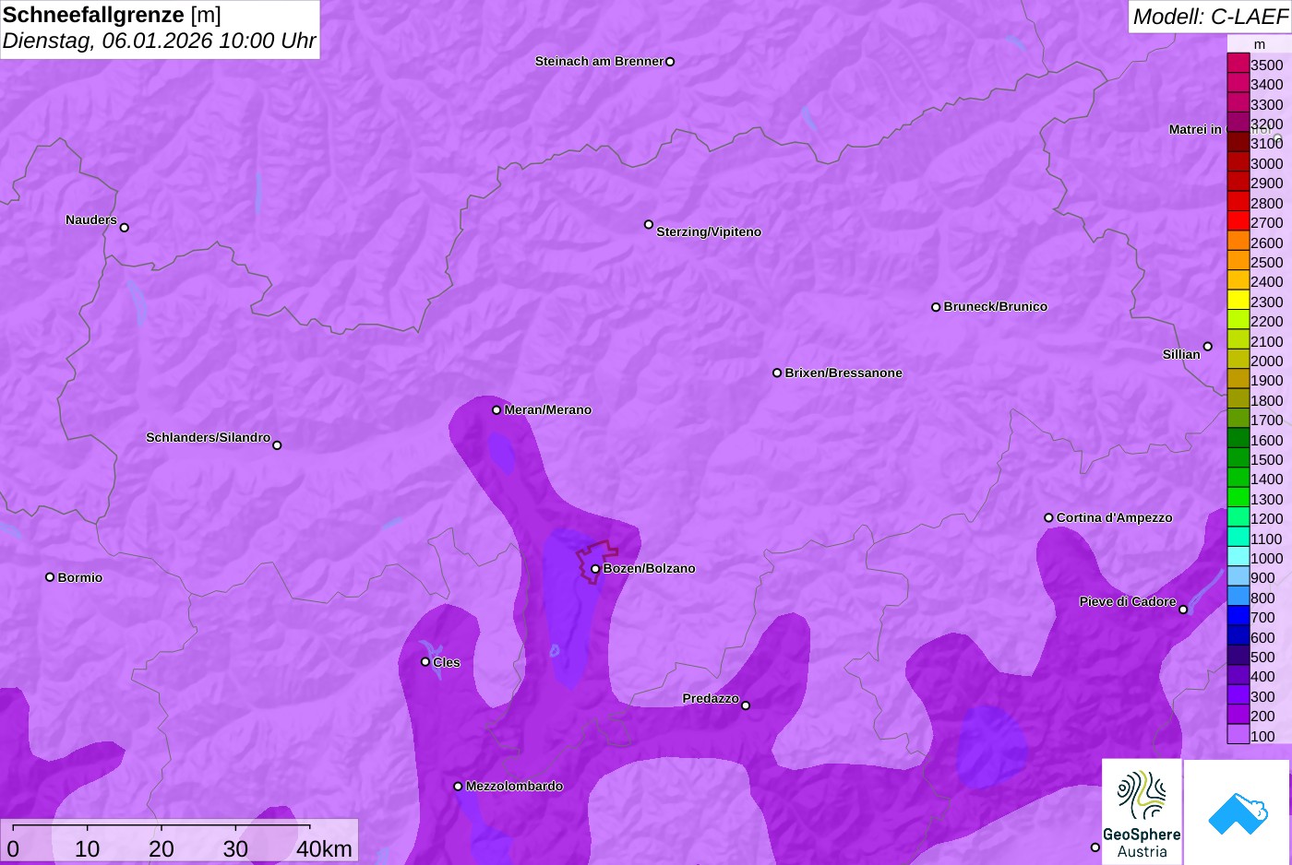Select the green legend swatch beside 1500

pyautogui.click(x=1238, y=458)
